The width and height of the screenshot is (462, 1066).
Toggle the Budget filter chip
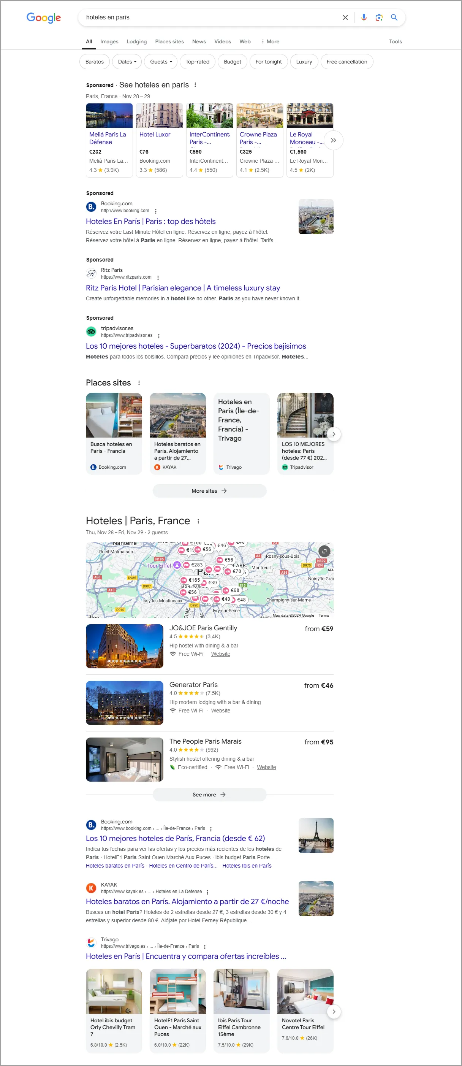click(x=233, y=62)
